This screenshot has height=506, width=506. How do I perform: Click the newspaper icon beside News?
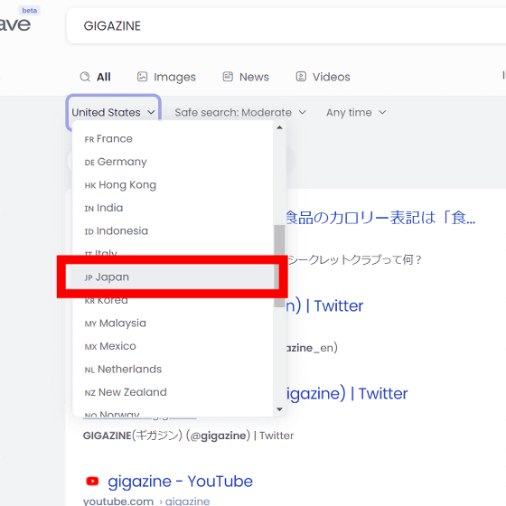(228, 77)
